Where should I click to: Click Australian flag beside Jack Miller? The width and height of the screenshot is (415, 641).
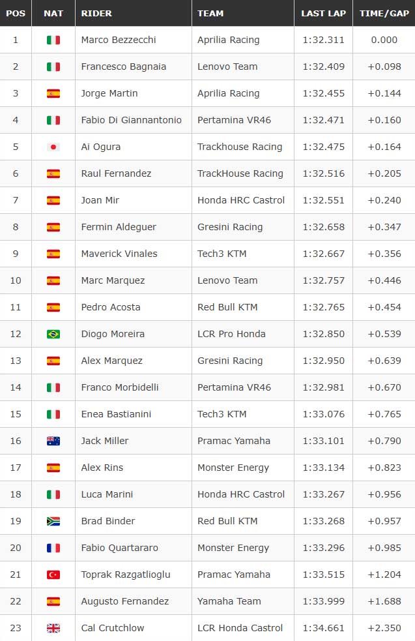point(53,441)
